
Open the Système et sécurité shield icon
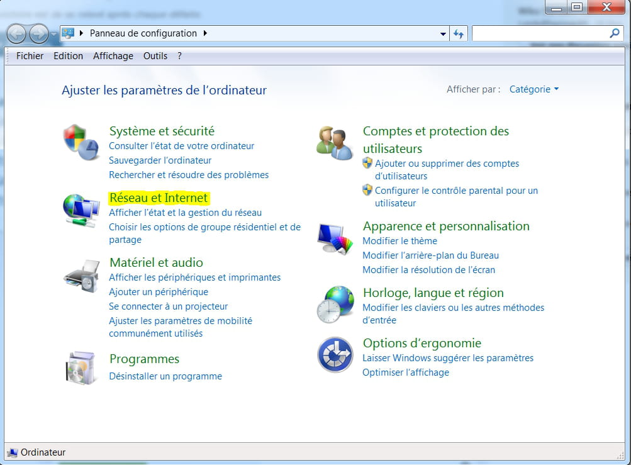click(x=81, y=142)
